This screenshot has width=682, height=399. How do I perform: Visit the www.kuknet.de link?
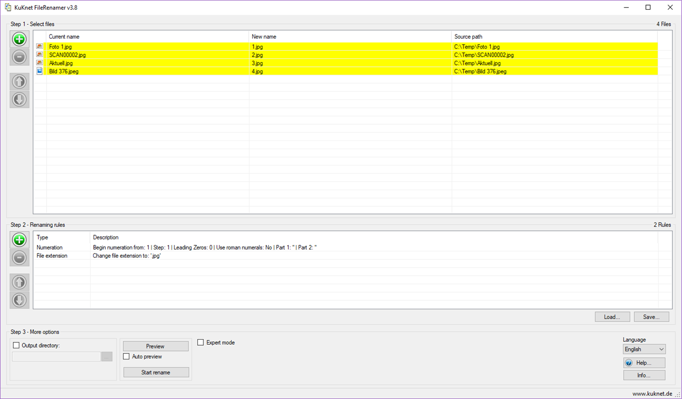(x=652, y=393)
